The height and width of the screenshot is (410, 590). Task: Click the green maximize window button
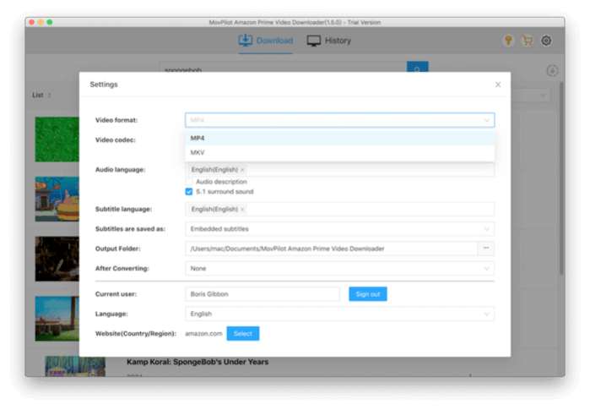50,22
